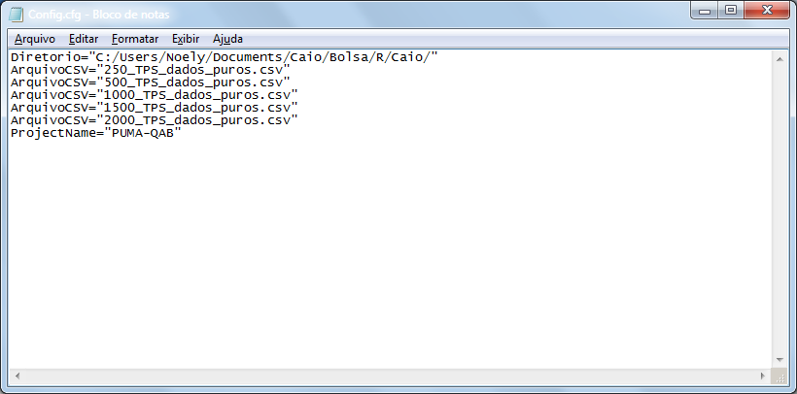Screen dimensions: 797x394
Task: Open the Editar menu
Action: (x=84, y=39)
